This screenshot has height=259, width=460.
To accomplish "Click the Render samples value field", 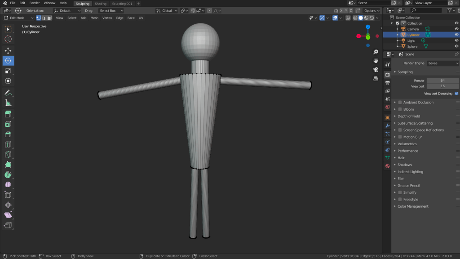I will (442, 80).
